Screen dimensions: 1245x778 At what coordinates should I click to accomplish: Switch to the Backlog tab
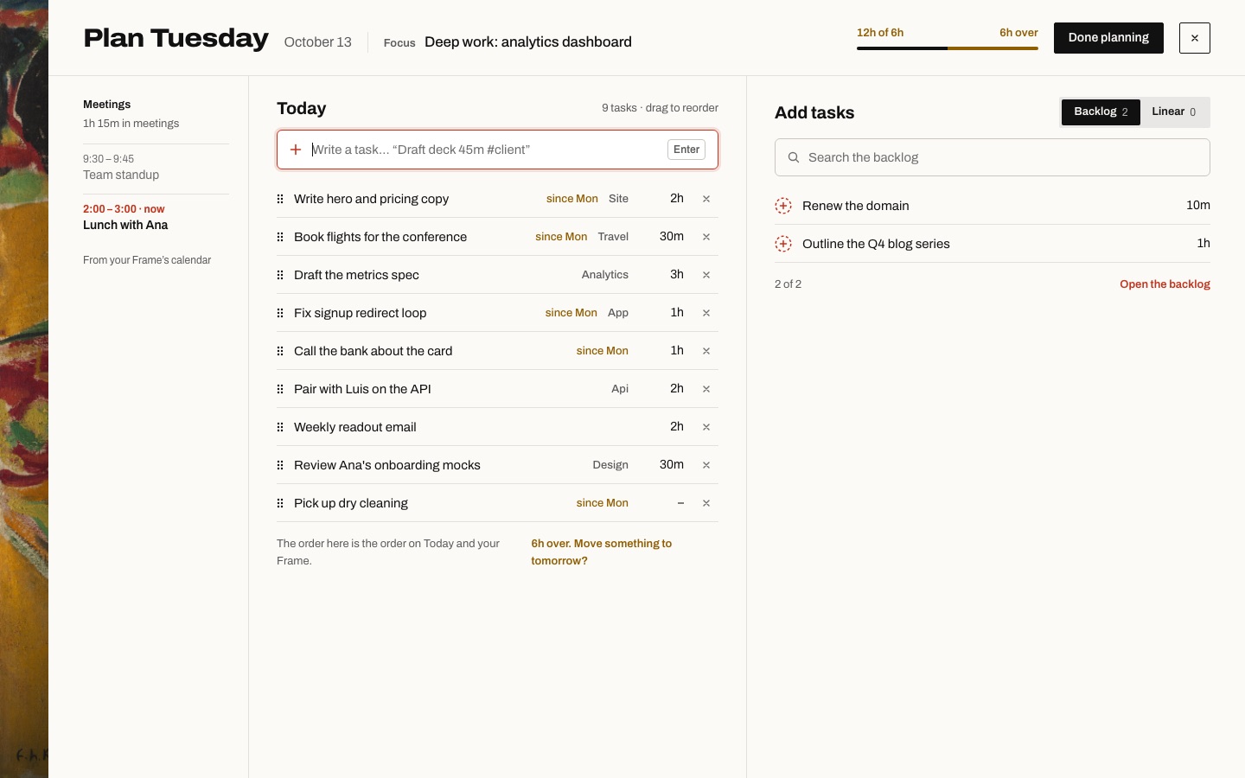pyautogui.click(x=1101, y=112)
